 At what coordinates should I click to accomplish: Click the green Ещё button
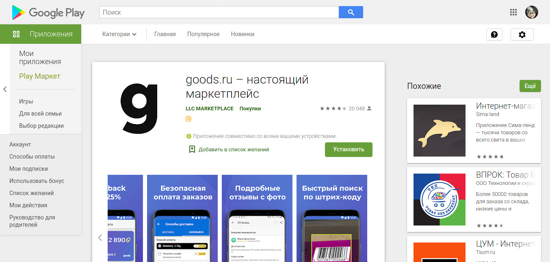coord(530,86)
